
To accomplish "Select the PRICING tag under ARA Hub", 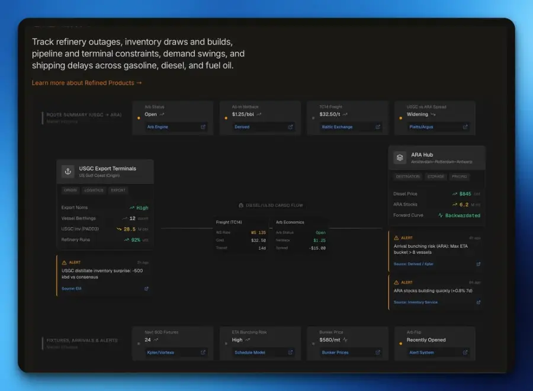I will pyautogui.click(x=459, y=177).
